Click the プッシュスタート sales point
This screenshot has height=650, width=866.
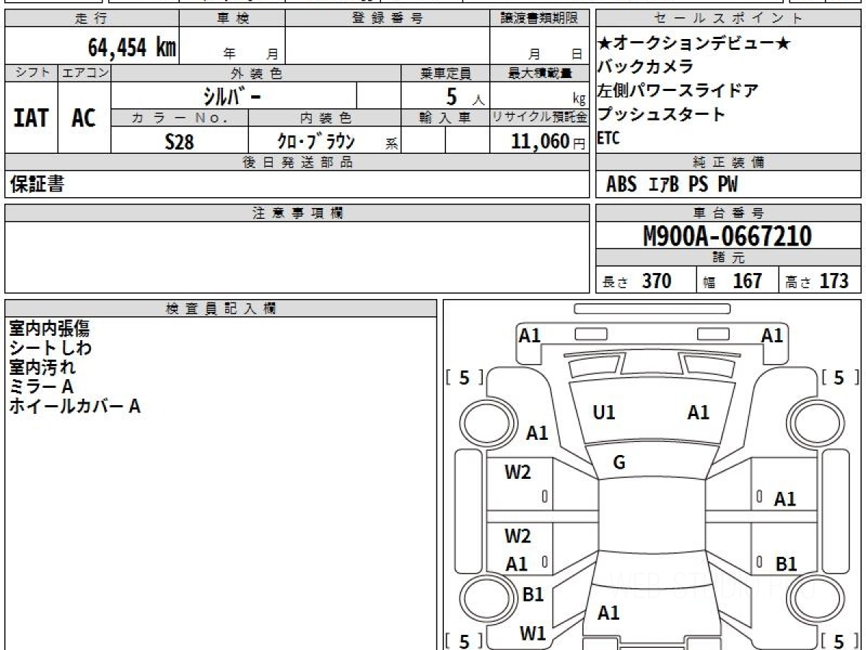click(661, 114)
